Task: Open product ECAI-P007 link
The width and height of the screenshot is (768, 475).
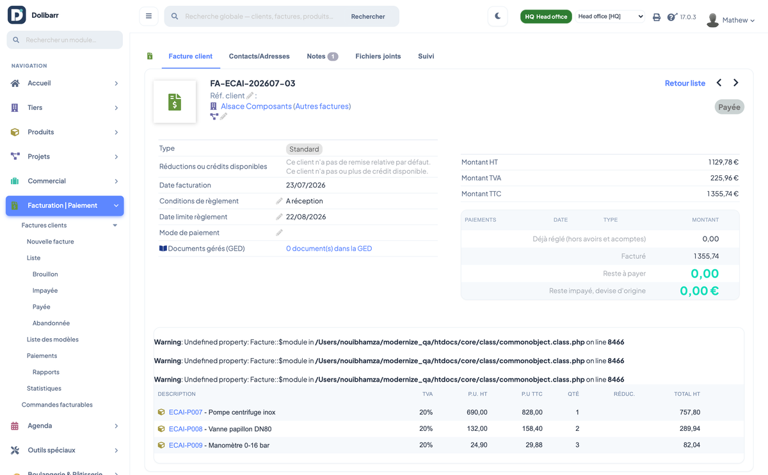Action: click(x=186, y=412)
